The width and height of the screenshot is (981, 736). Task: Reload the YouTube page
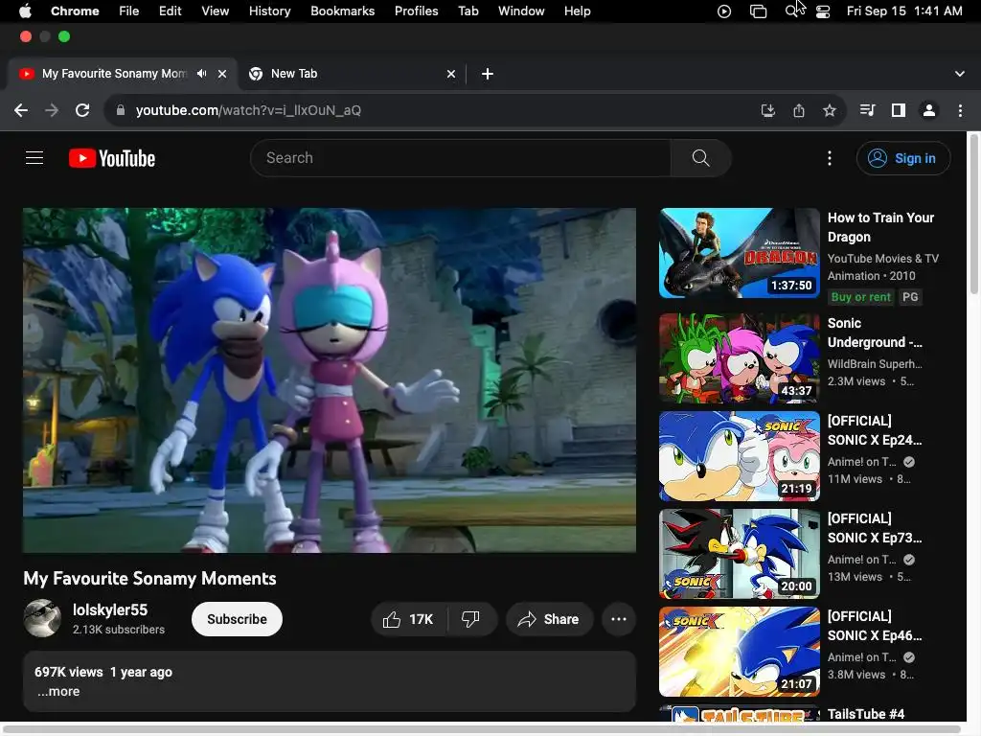pos(82,110)
